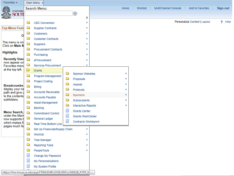
Task: Click the Search Menu text field
Action: click(x=49, y=14)
